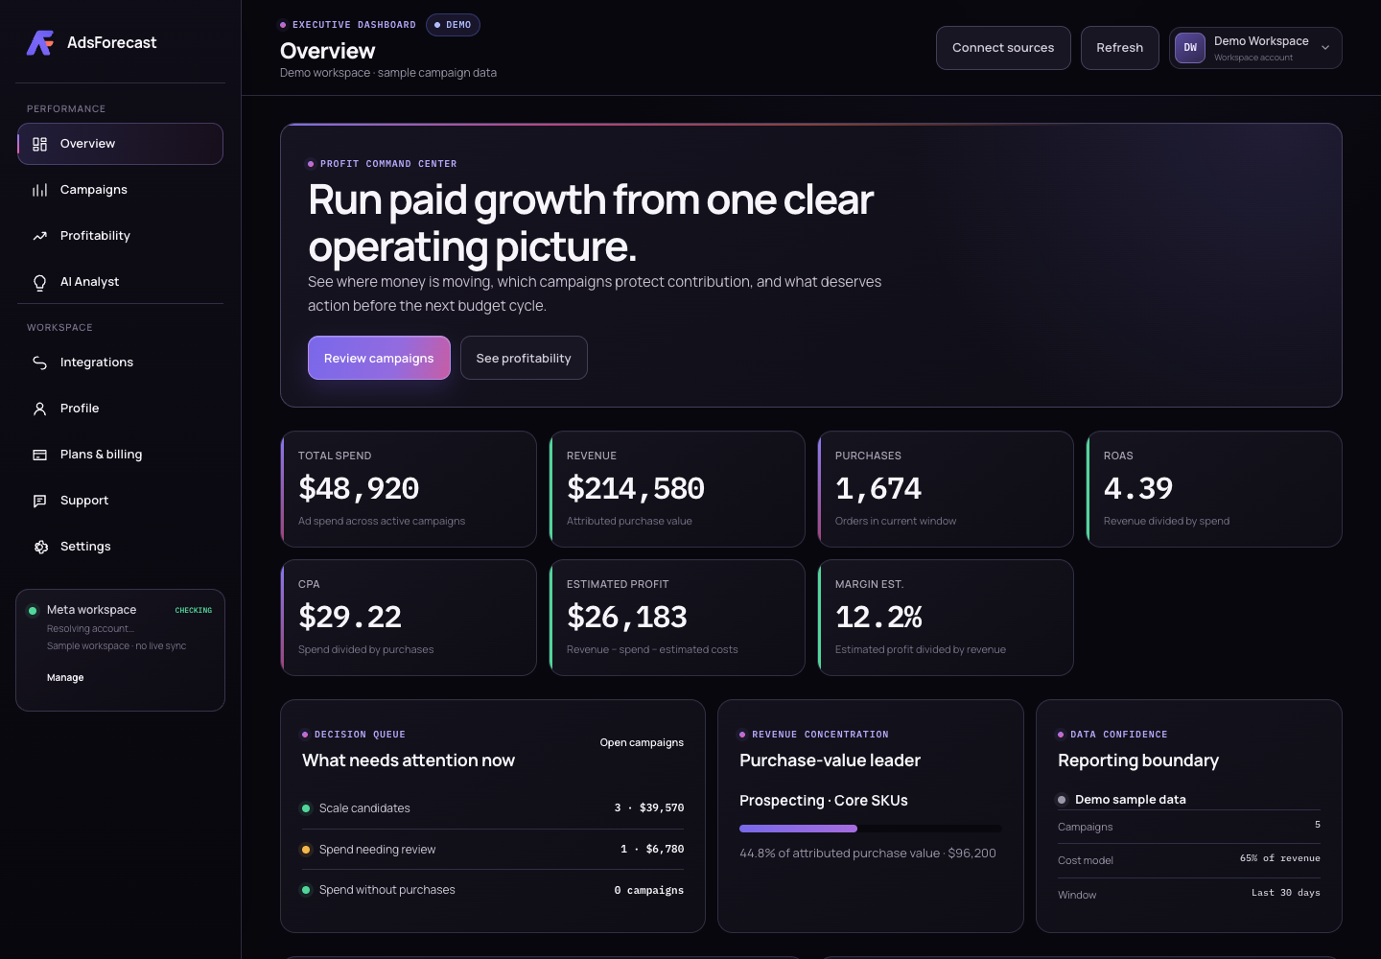Viewport: 1381px width, 959px height.
Task: Click Manage in Meta workspace card
Action: click(65, 677)
